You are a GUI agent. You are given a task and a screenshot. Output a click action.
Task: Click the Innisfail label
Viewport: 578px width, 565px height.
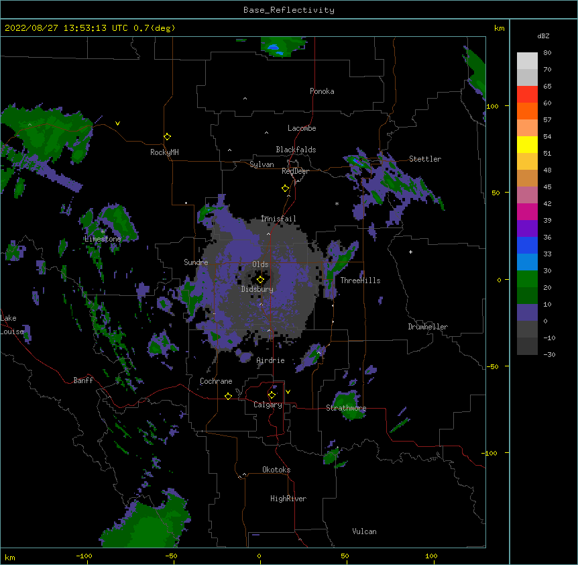278,219
